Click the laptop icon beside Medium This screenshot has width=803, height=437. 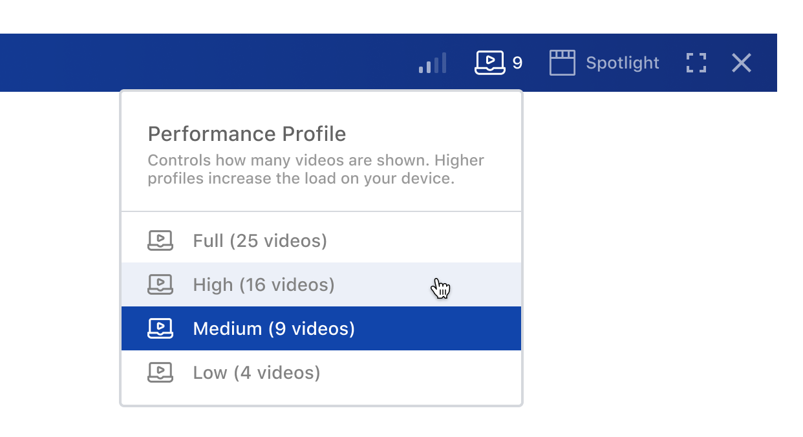[160, 328]
